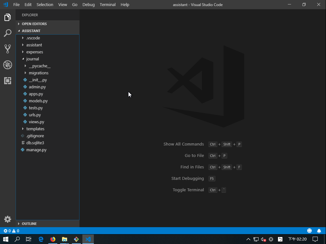
Task: Launch Firefox from the taskbar
Action: tap(53, 239)
